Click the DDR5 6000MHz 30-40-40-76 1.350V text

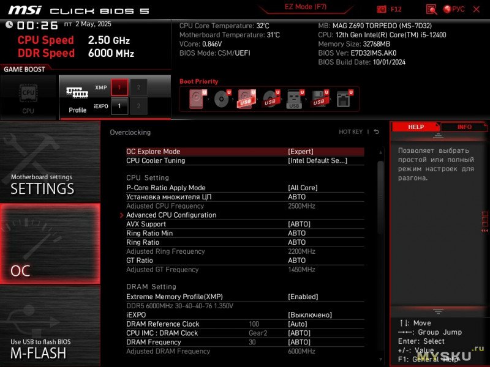coord(179,306)
